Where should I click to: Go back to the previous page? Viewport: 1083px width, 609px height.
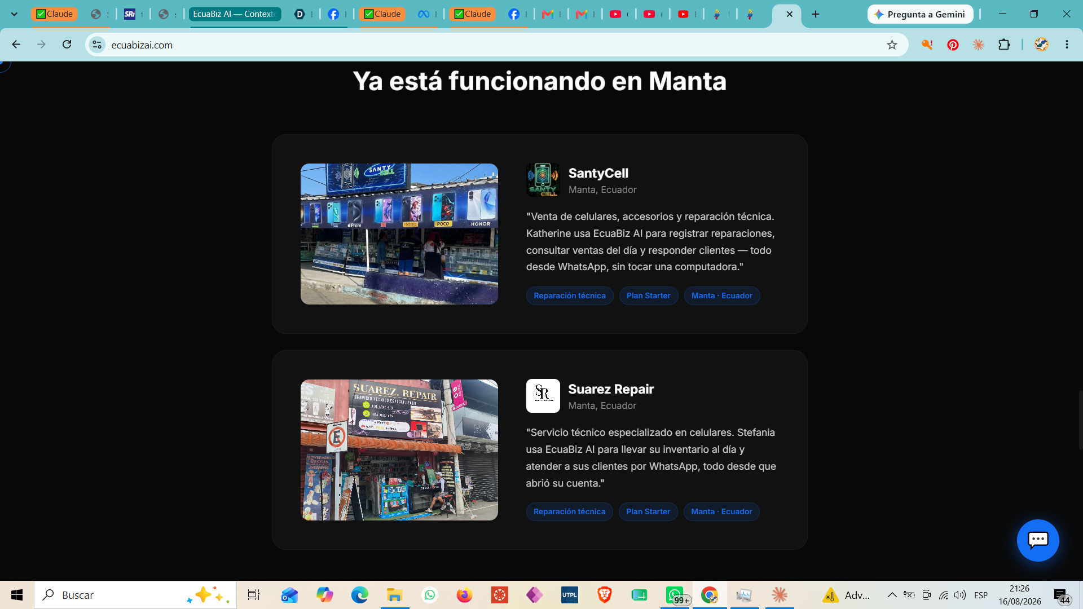click(16, 45)
